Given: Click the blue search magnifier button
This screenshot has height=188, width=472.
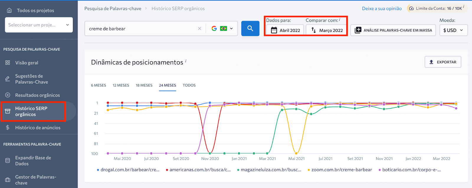Looking at the screenshot, I should point(250,29).
